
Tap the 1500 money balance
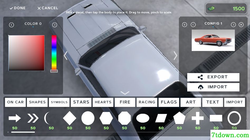[239, 9]
